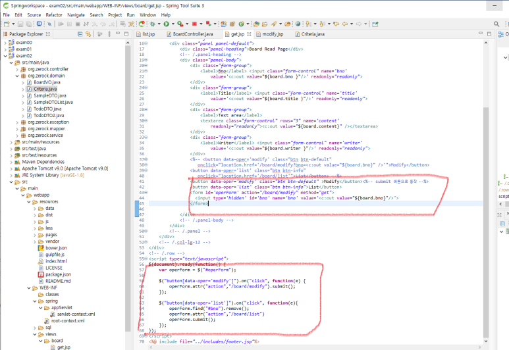509x350 pixels.
Task: Close the get.jsp editor tab
Action: [249, 34]
